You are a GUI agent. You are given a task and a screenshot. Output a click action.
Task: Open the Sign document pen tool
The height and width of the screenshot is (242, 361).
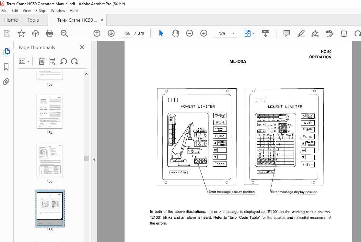coord(315,33)
